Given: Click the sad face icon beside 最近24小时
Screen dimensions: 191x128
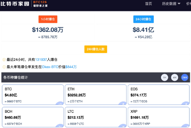Looking at the screenshot, I should click(x=4, y=60).
